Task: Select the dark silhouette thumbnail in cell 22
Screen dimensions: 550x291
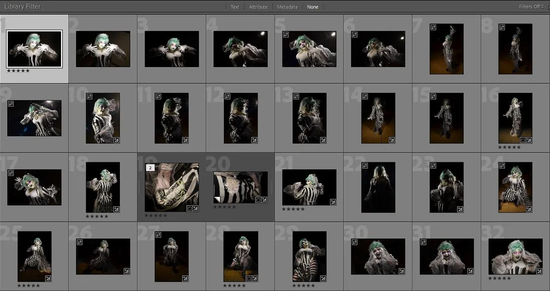Action: [378, 187]
